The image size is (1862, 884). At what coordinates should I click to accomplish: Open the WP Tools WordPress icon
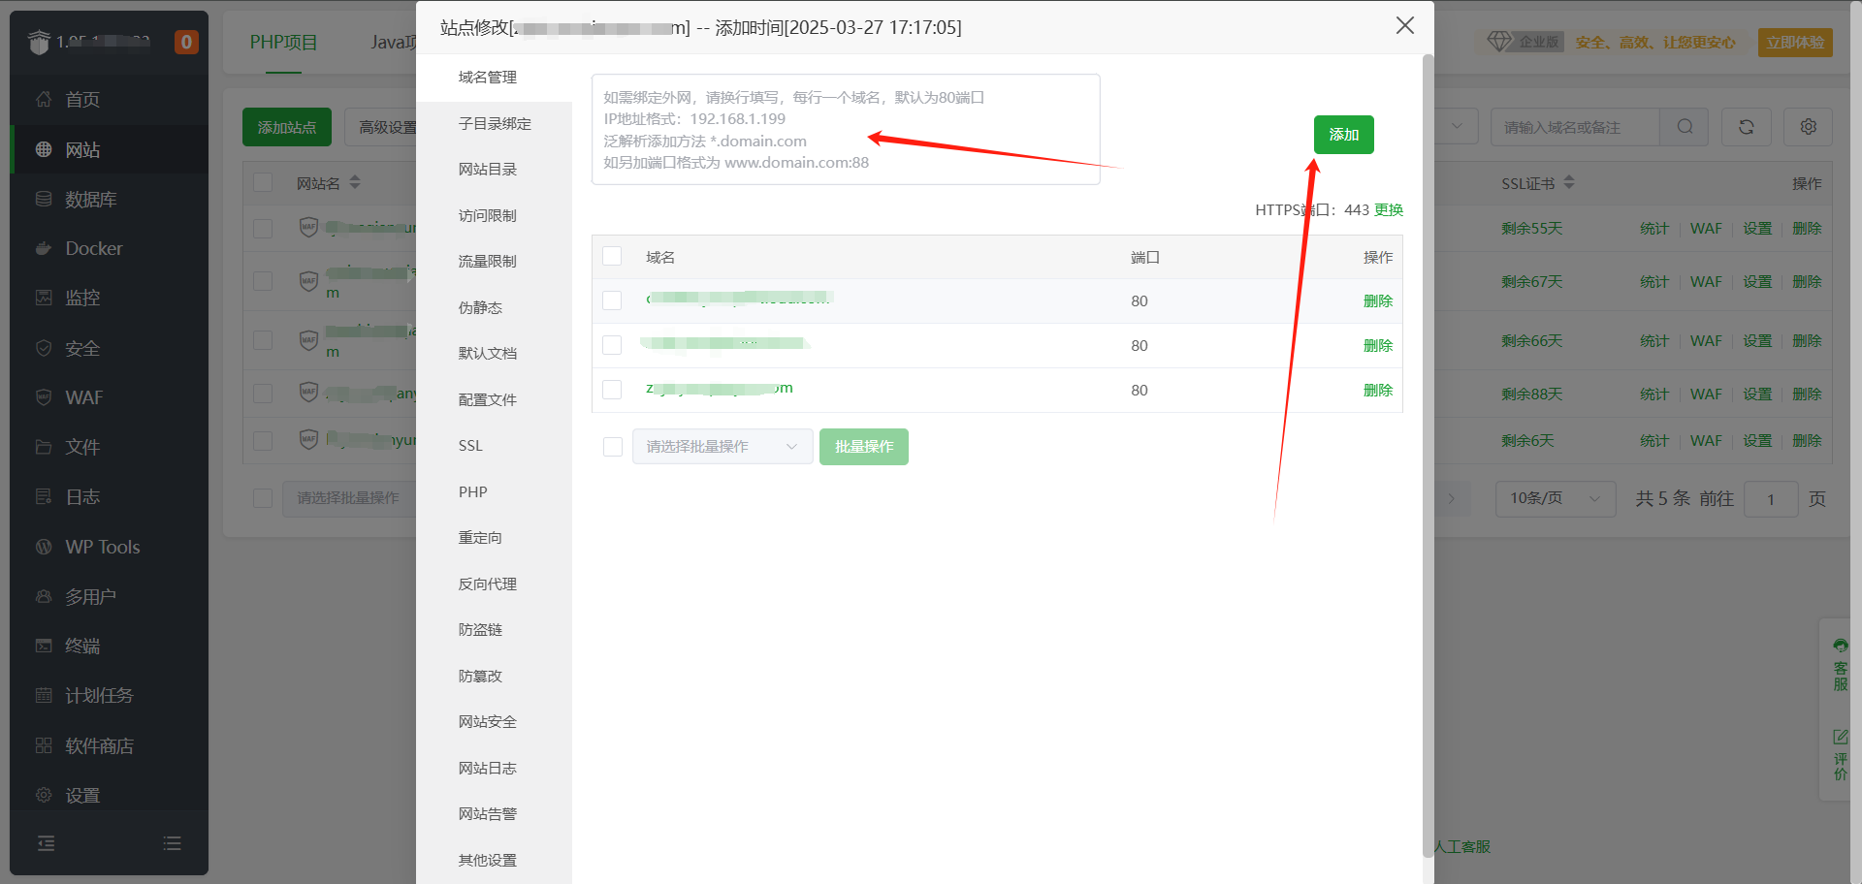coord(44,547)
